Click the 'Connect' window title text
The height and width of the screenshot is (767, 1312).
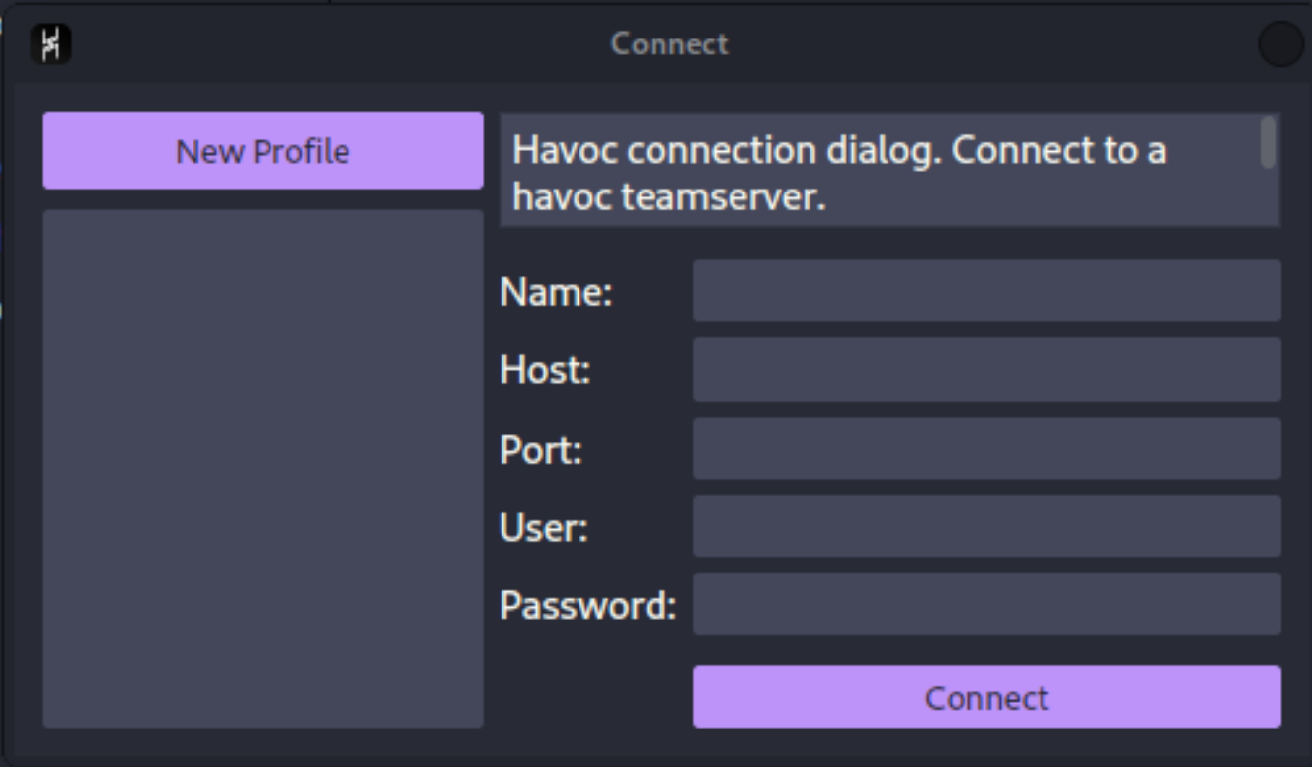tap(669, 44)
